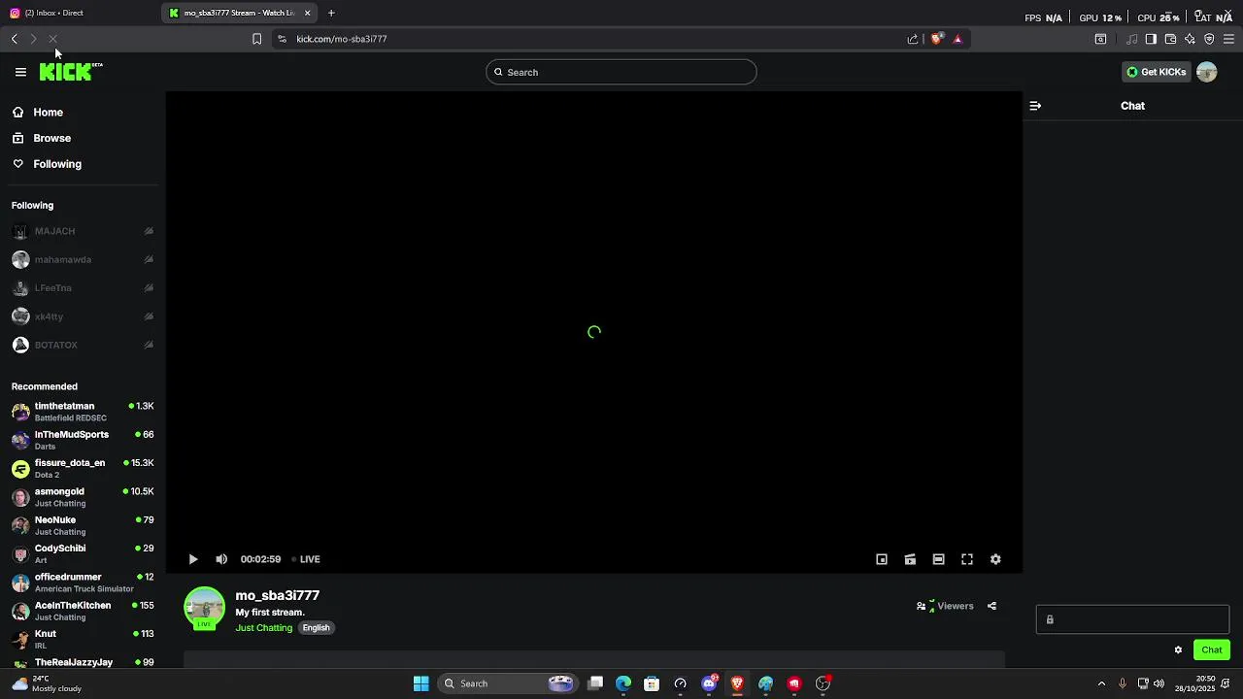Open the Kick hamburger sidebar menu
The image size is (1243, 699).
pos(20,72)
